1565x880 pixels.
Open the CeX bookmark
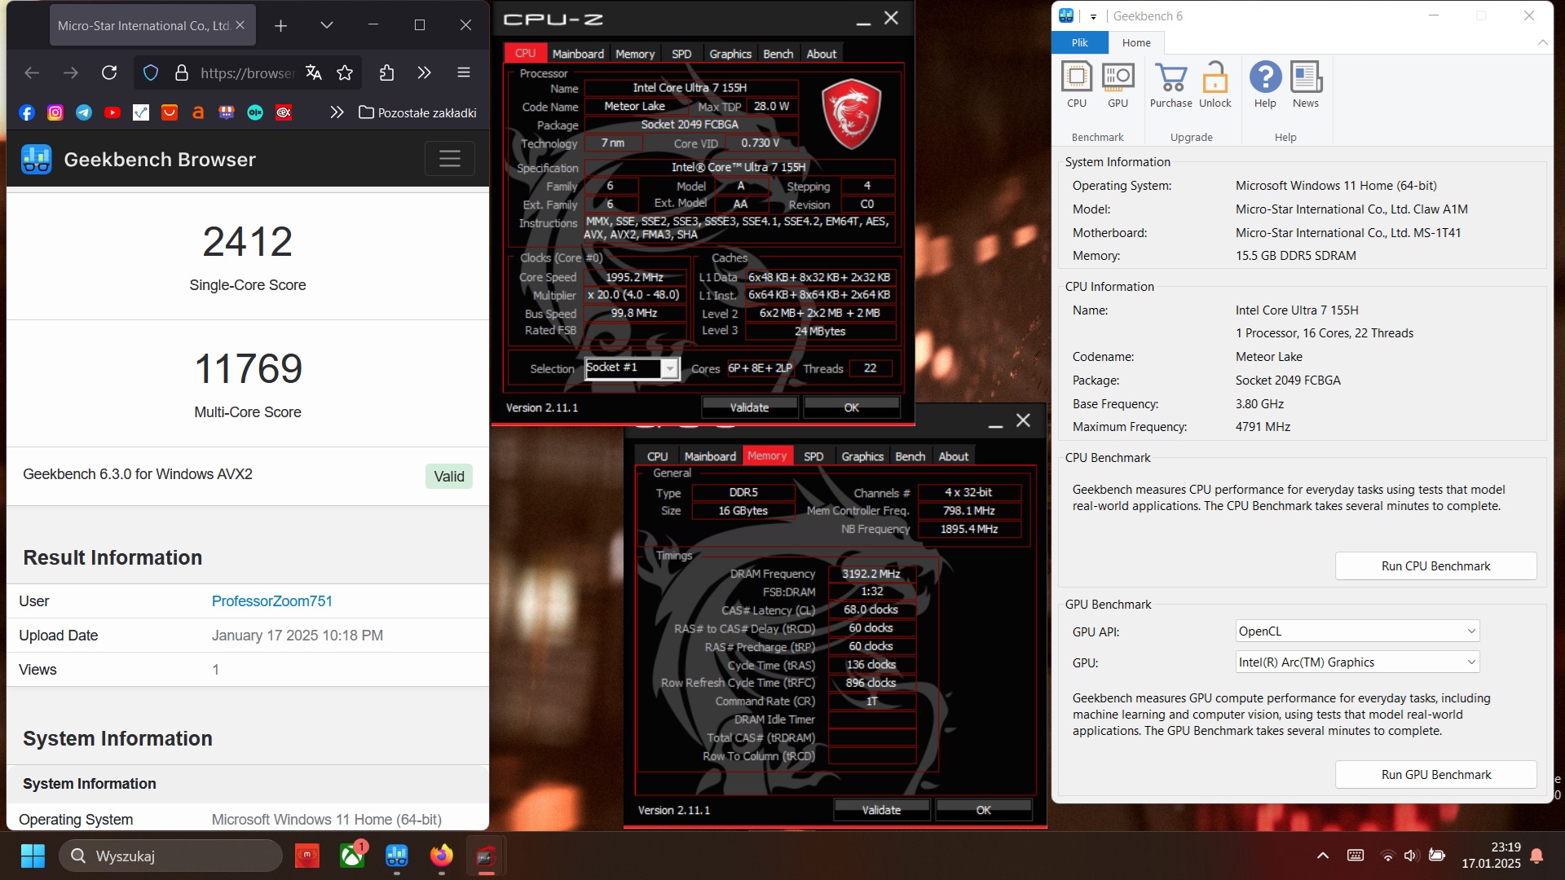coord(284,112)
